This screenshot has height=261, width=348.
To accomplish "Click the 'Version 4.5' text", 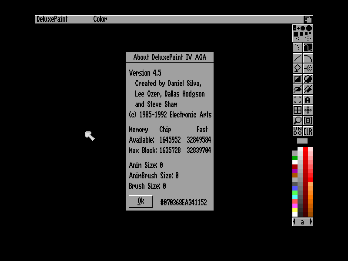I will tap(145, 73).
